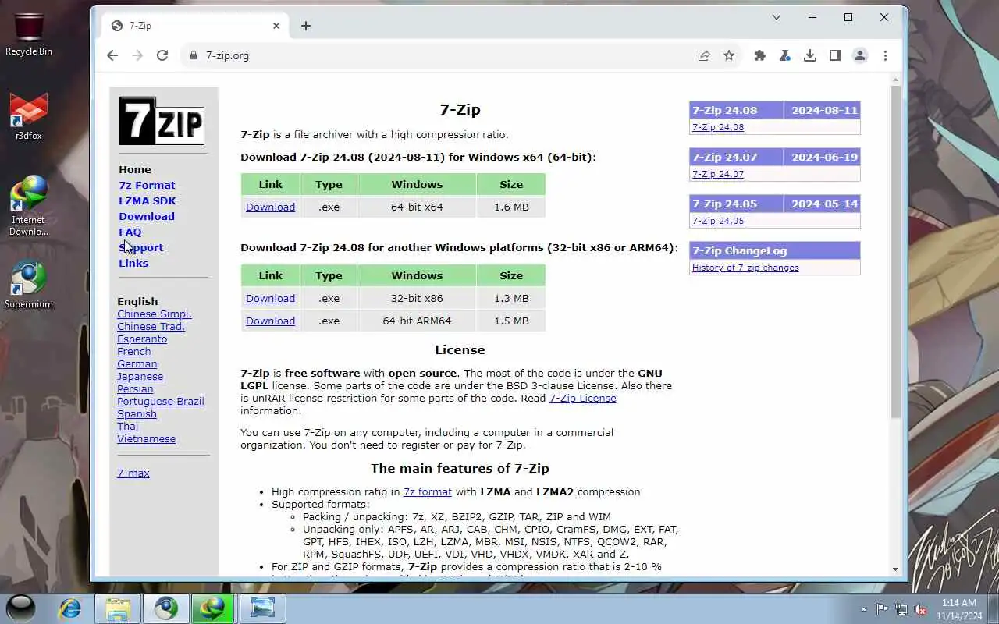Switch language to German

pyautogui.click(x=137, y=363)
